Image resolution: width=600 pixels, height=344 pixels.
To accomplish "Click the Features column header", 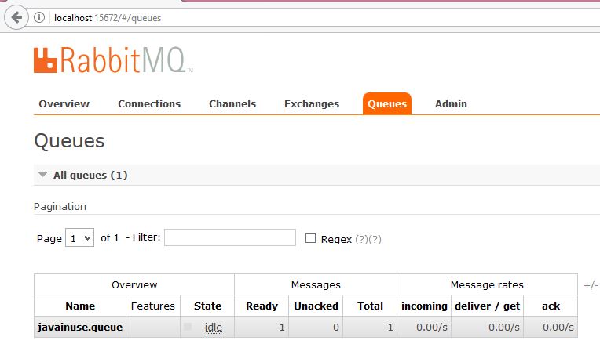I will click(152, 306).
